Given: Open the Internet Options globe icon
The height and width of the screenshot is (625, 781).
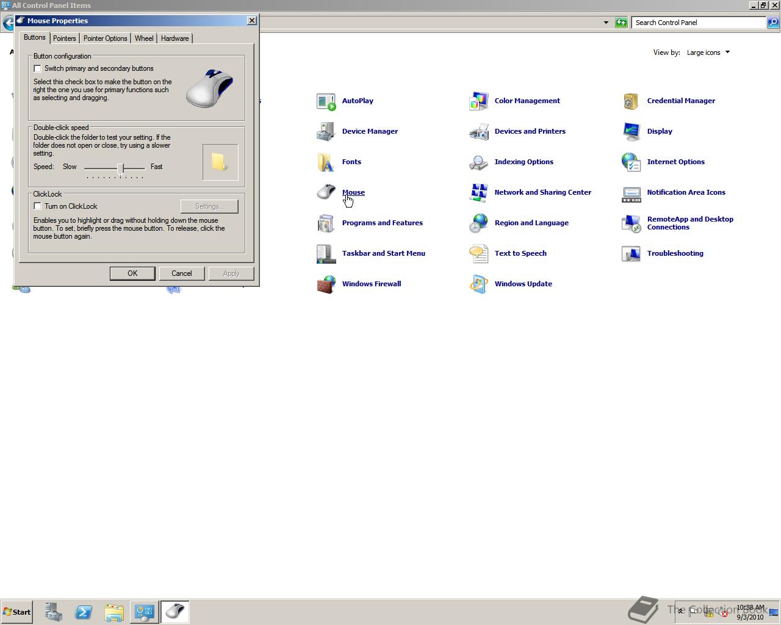Looking at the screenshot, I should 632,162.
